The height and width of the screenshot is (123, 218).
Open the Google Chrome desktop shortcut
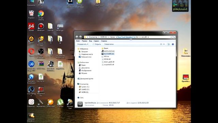pyautogui.click(x=41, y=15)
